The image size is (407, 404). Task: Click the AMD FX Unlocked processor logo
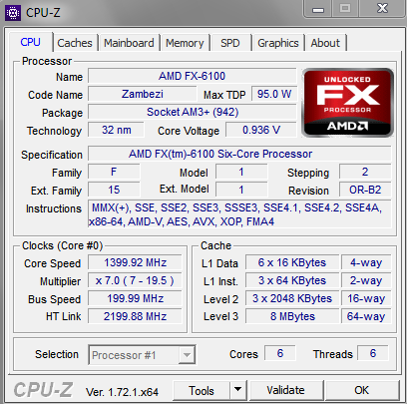[x=348, y=103]
